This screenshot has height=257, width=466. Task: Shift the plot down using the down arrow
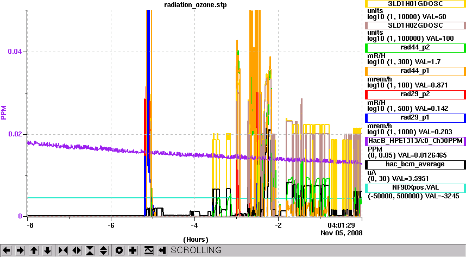[48, 250]
